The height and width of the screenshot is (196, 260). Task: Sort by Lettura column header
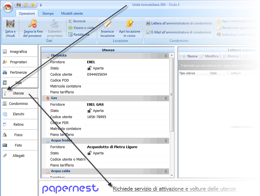(244, 73)
